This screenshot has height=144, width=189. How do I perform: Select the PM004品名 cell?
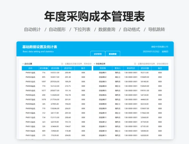pyautogui.click(x=30, y=86)
